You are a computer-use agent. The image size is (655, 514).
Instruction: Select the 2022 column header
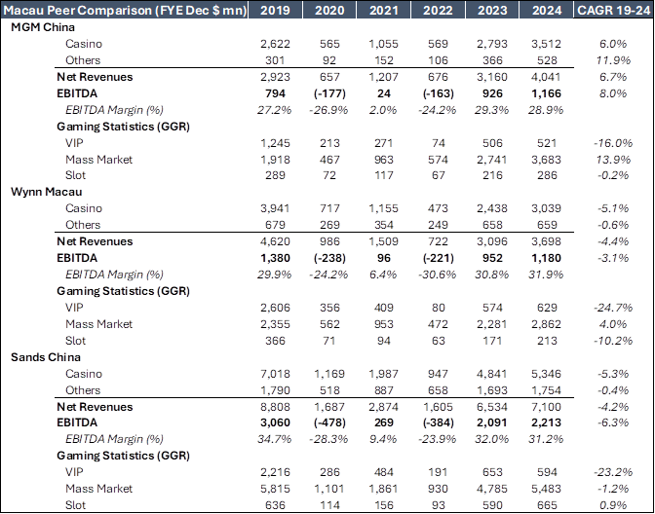click(x=438, y=10)
